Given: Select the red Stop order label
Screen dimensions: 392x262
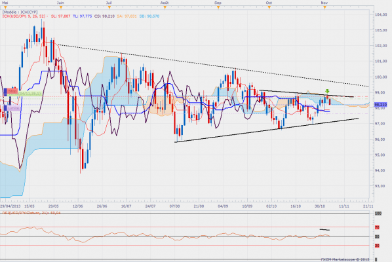Looking at the screenshot, I should click(x=10, y=91).
